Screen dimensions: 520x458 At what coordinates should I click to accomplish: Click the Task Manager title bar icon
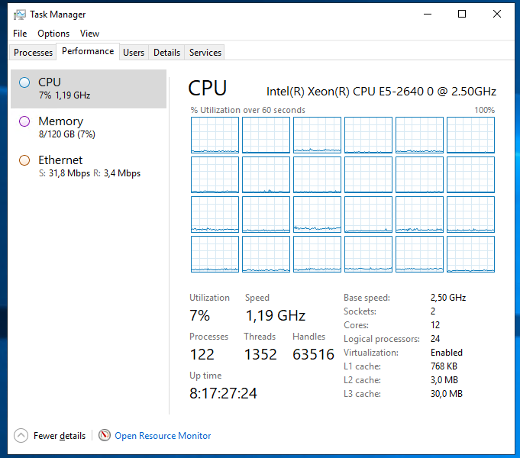(x=20, y=15)
